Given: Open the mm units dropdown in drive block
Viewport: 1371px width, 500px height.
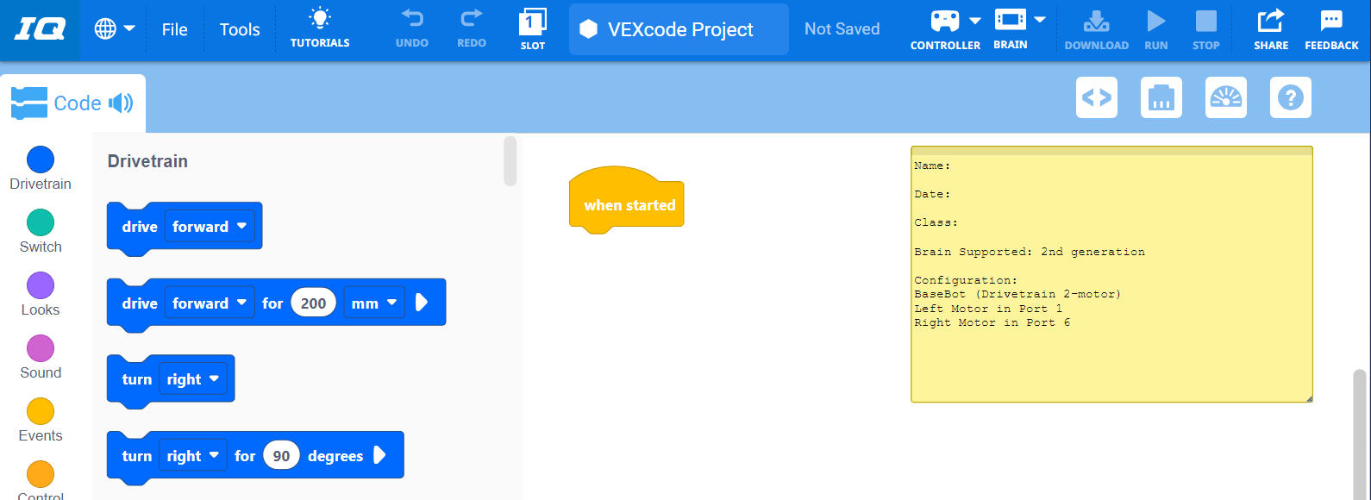Looking at the screenshot, I should pyautogui.click(x=373, y=303).
